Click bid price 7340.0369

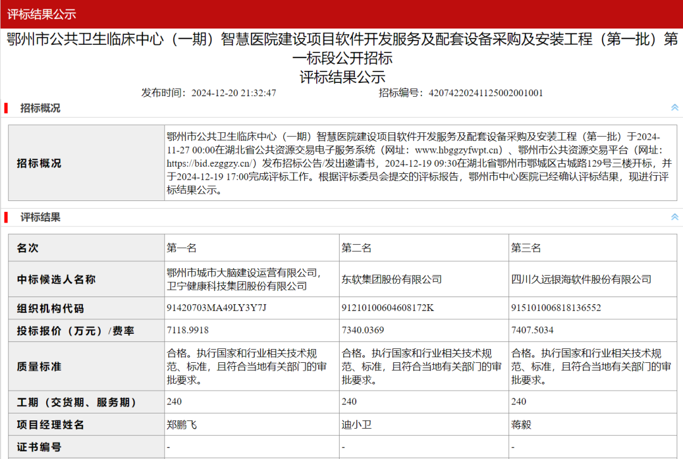click(363, 330)
